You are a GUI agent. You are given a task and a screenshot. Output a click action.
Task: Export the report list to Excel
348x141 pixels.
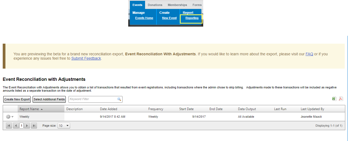pos(334,99)
